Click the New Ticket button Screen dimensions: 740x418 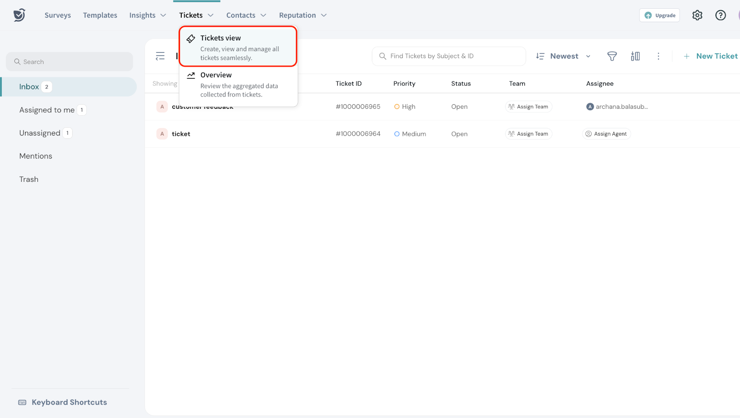pyautogui.click(x=710, y=56)
